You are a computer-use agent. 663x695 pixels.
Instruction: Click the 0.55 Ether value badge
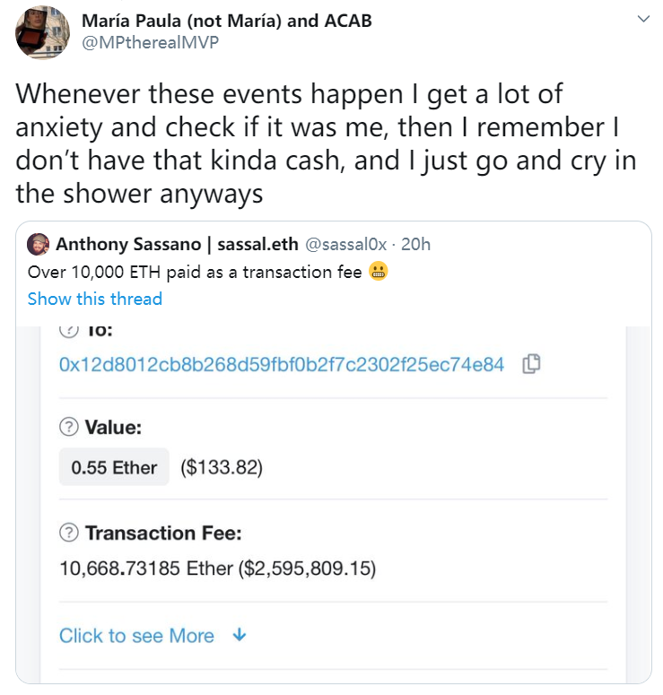(114, 467)
